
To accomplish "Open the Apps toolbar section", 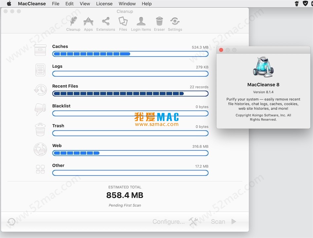I will click(88, 24).
